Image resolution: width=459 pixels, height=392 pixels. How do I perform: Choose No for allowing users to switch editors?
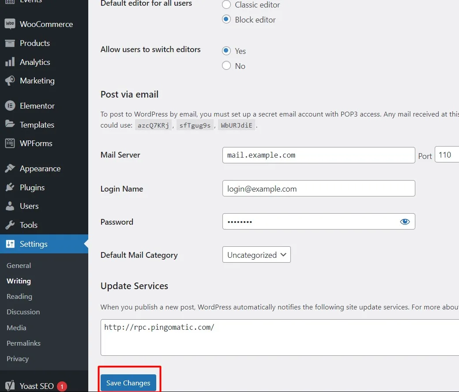(226, 65)
